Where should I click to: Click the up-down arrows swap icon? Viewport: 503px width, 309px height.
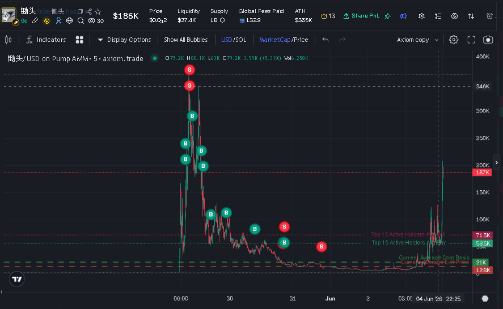[x=471, y=16]
